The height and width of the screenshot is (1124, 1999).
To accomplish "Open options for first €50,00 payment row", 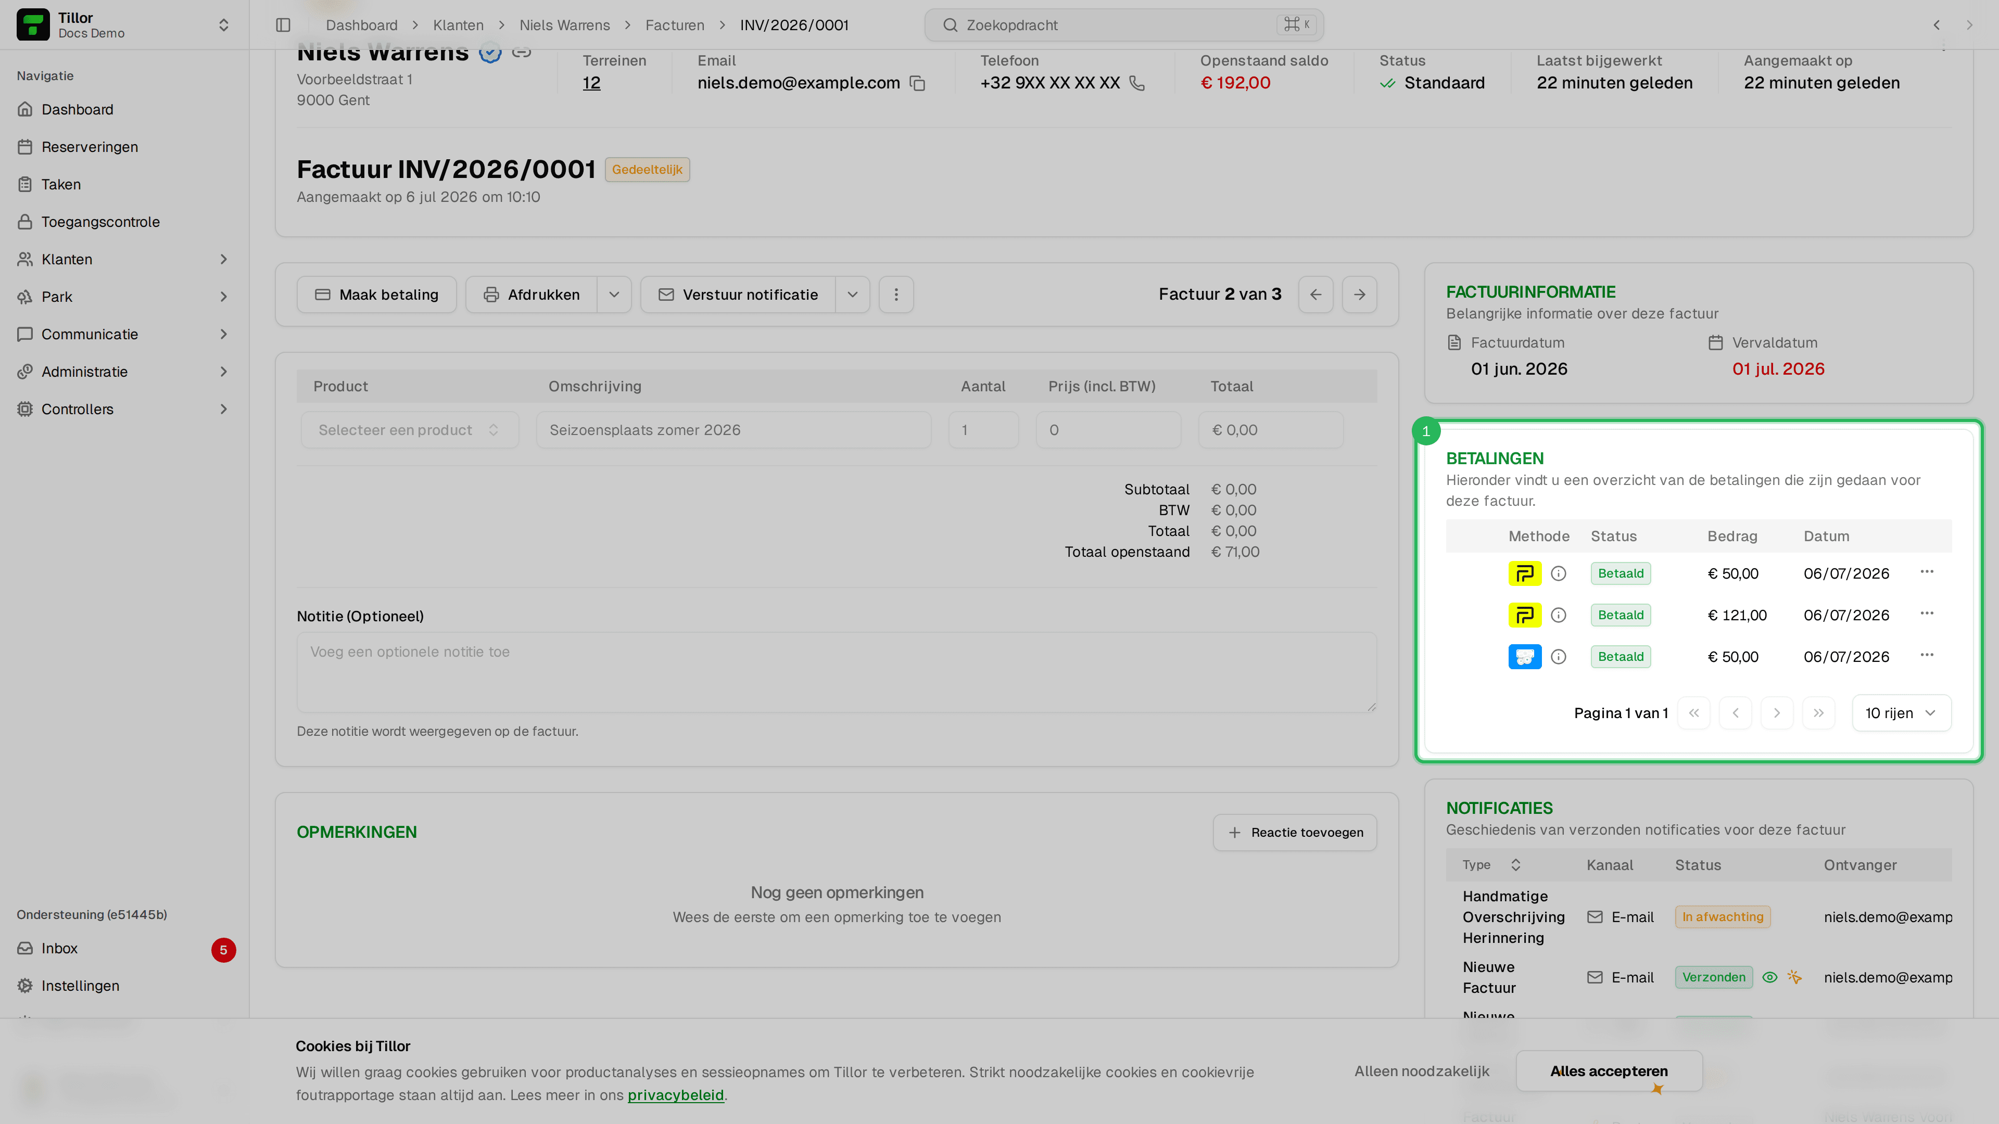I will (1927, 572).
